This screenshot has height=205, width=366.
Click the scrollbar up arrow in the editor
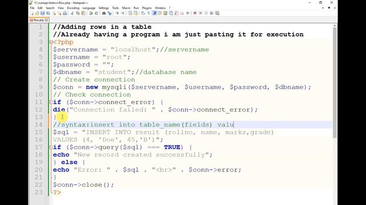tap(335, 26)
